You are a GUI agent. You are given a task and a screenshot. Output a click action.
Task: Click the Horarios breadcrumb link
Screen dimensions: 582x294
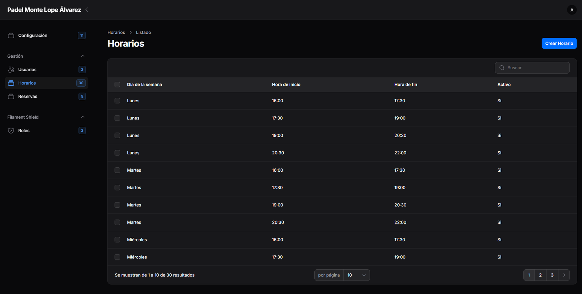(x=116, y=33)
